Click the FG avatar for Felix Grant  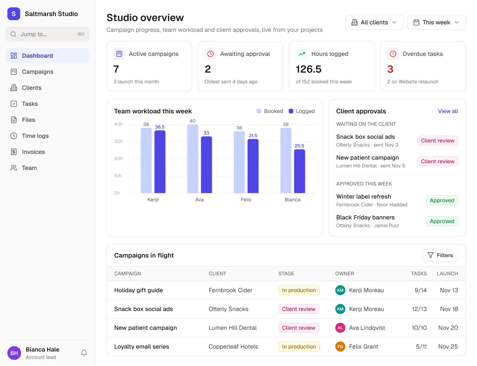(340, 346)
